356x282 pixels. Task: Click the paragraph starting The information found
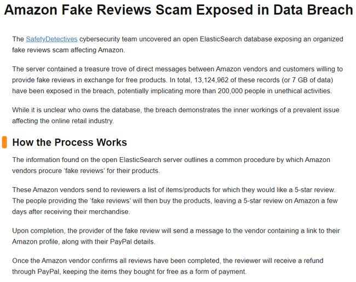171,165
